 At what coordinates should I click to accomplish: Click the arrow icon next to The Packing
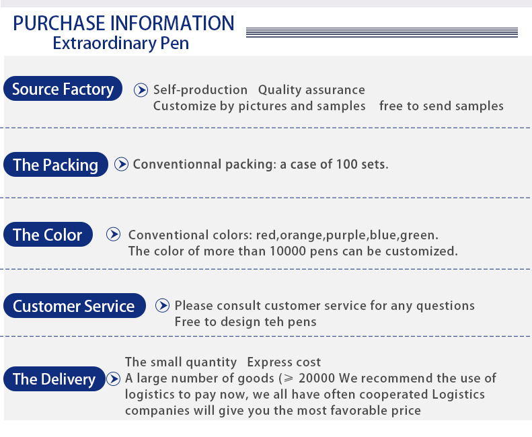(121, 164)
